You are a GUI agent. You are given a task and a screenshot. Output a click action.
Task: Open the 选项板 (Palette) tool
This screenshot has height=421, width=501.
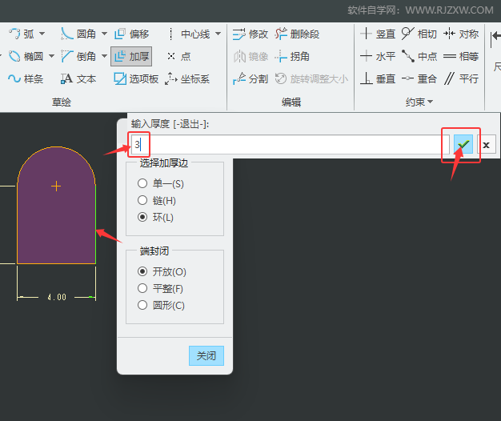point(136,78)
